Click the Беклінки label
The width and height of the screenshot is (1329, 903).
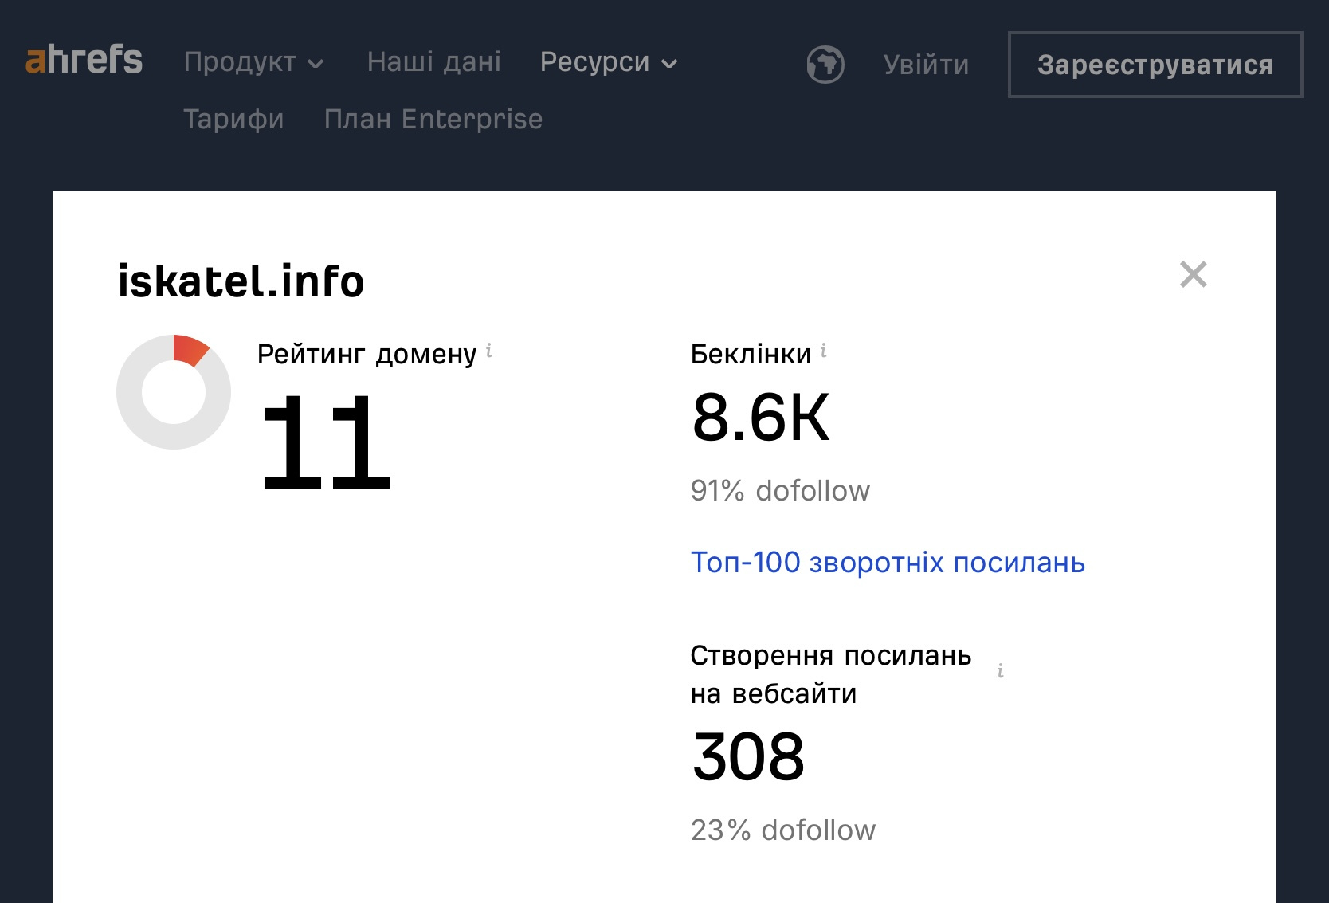[x=751, y=354]
